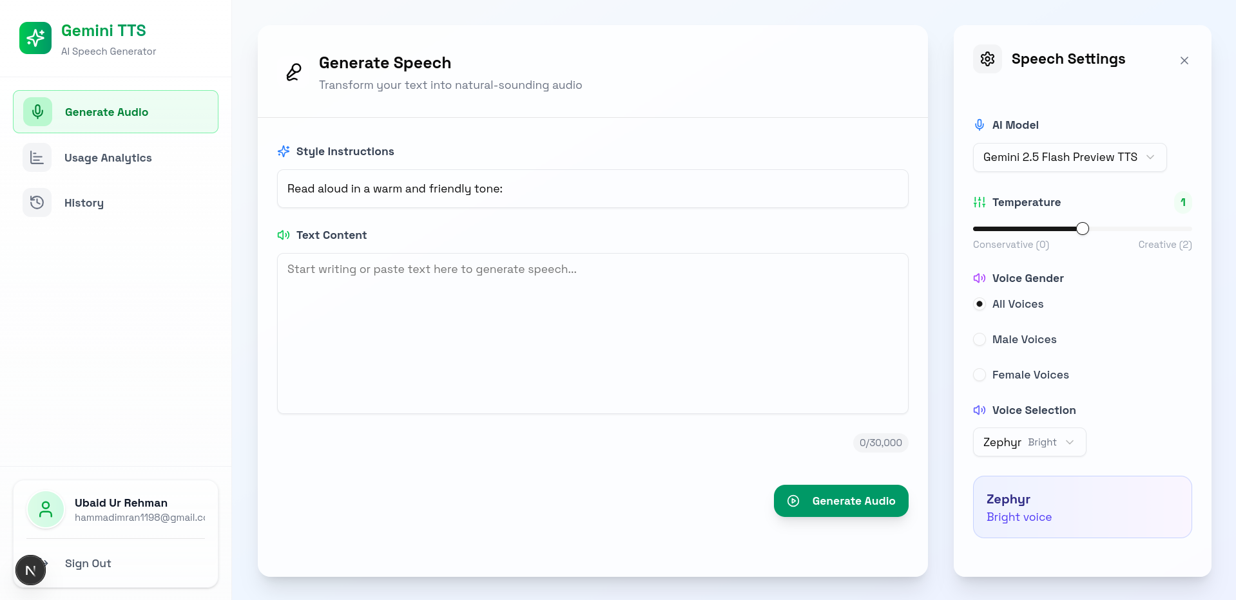The width and height of the screenshot is (1236, 600).
Task: Select Male Voices option
Action: (x=979, y=339)
